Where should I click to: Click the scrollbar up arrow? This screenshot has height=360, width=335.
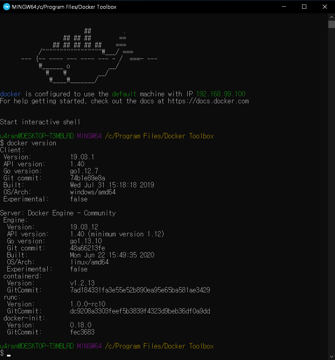coord(331,17)
